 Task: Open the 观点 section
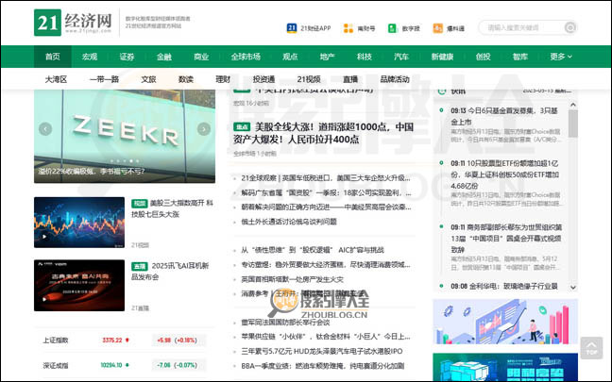tap(290, 57)
